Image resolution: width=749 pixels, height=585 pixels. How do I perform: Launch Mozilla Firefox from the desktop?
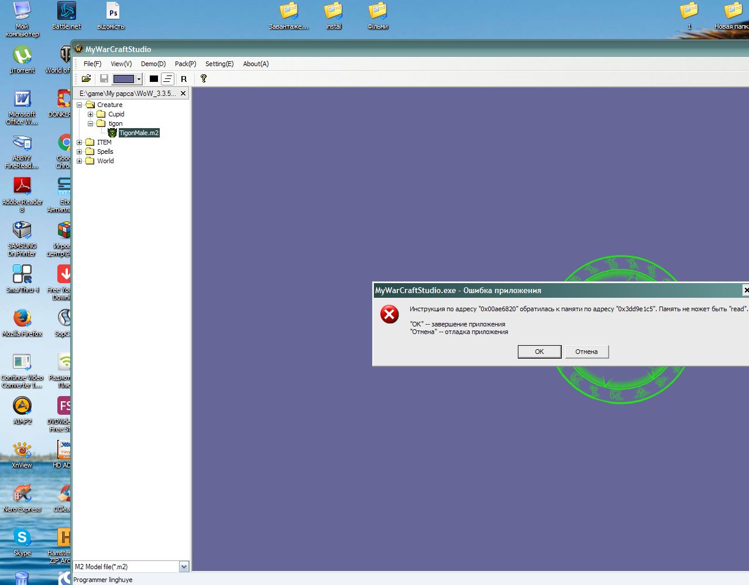point(22,323)
